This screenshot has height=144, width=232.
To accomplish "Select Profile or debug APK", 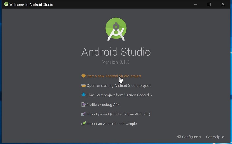I will point(103,105).
